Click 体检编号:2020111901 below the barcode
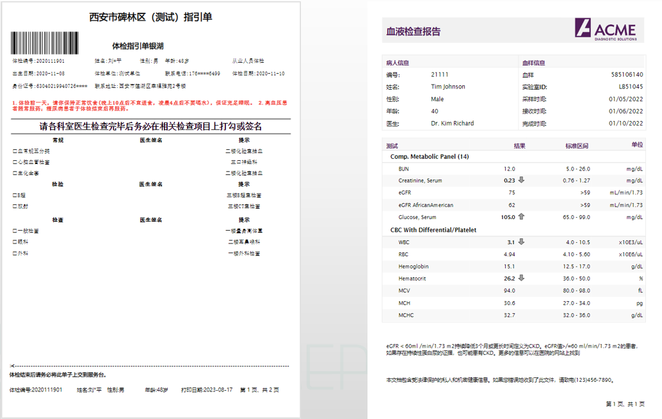This screenshot has width=662, height=419. tap(38, 61)
